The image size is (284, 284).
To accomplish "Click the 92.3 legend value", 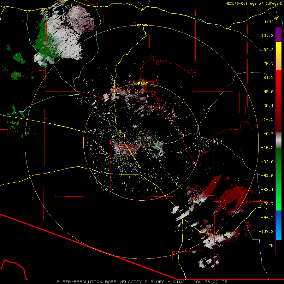I will click(x=269, y=50).
